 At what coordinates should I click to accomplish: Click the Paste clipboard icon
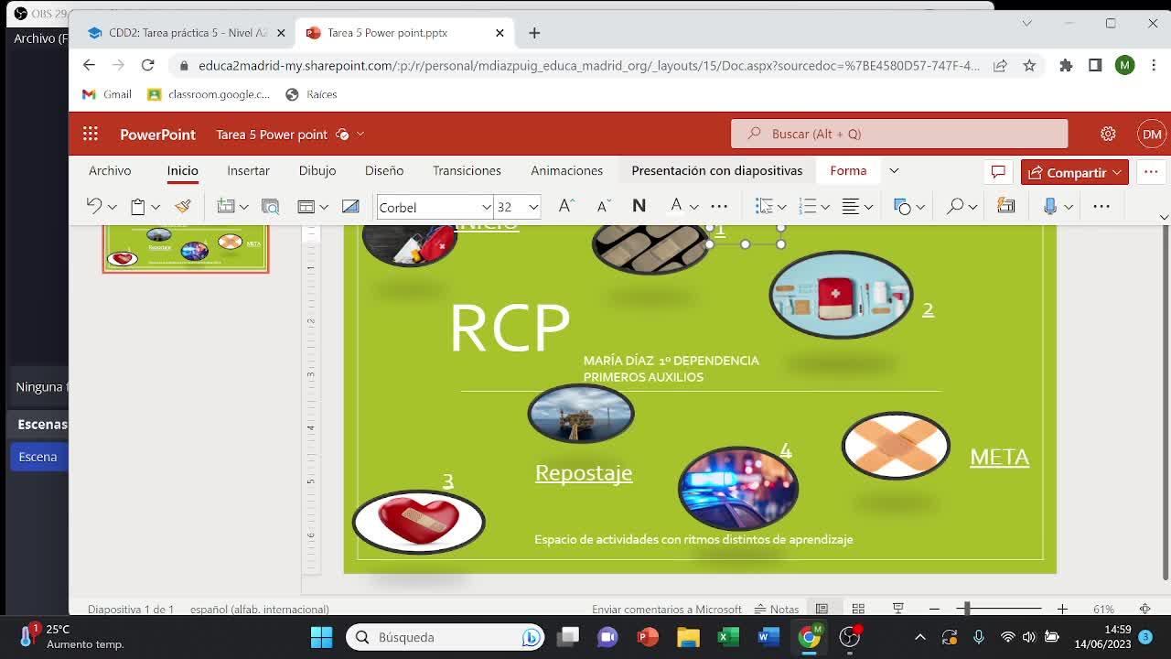click(138, 206)
